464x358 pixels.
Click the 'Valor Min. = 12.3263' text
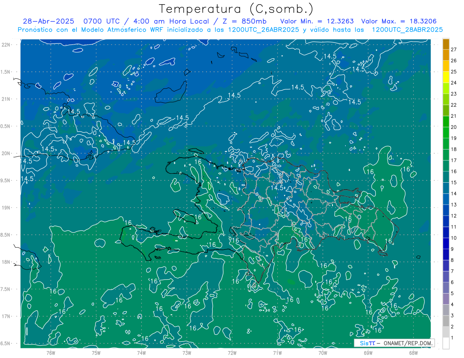click(316, 21)
